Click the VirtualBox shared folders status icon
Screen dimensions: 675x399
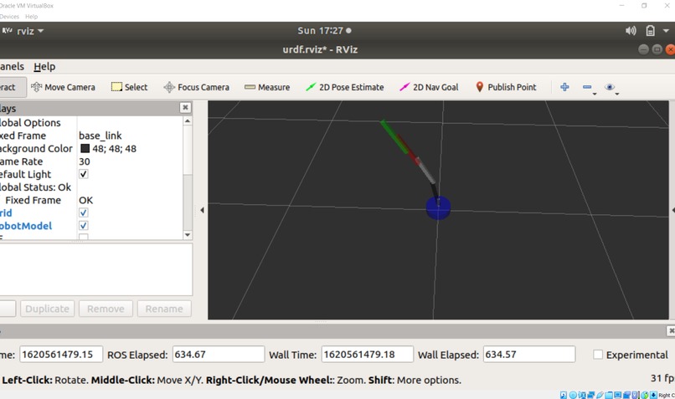pyautogui.click(x=609, y=395)
